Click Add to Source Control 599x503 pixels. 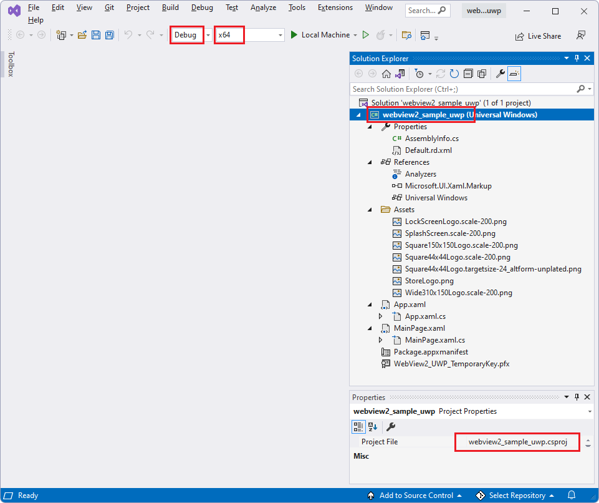tap(416, 495)
